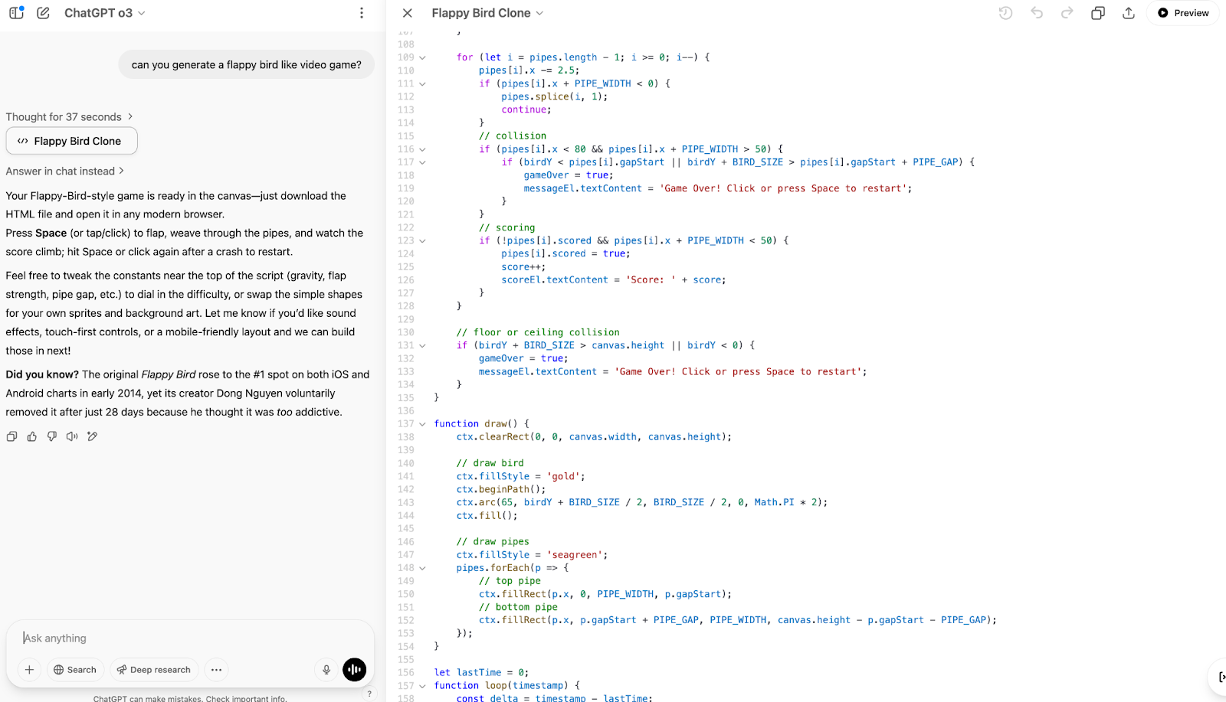Screen dimensions: 1226x702
Task: Collapse pipes.forEach at line 148
Action: click(x=422, y=568)
